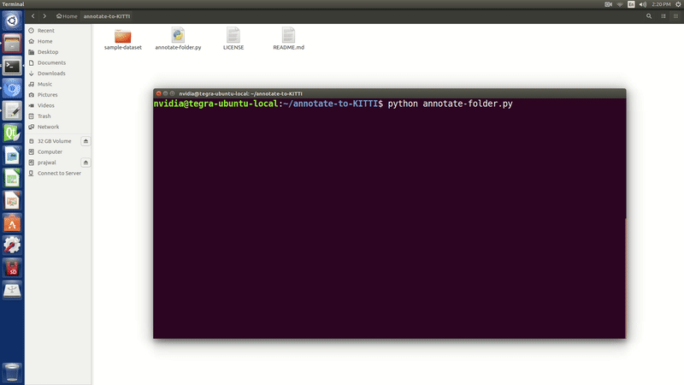Screen dimensions: 684x385
Task: Click the terminal title bar text
Action: (240, 93)
